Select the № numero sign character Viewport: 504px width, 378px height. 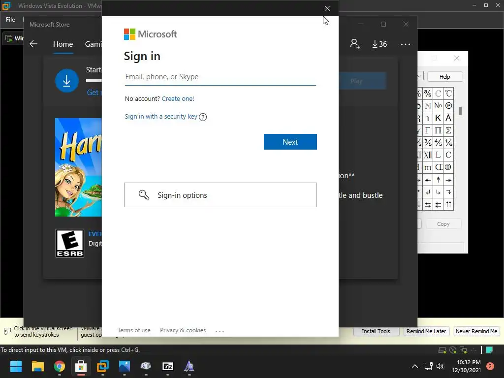pos(438,106)
